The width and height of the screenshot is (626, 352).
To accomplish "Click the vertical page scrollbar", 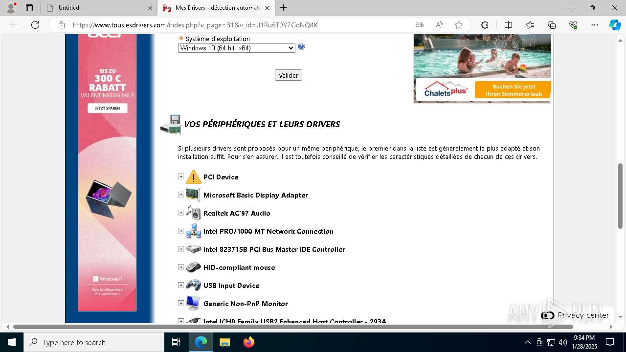I will 621,196.
